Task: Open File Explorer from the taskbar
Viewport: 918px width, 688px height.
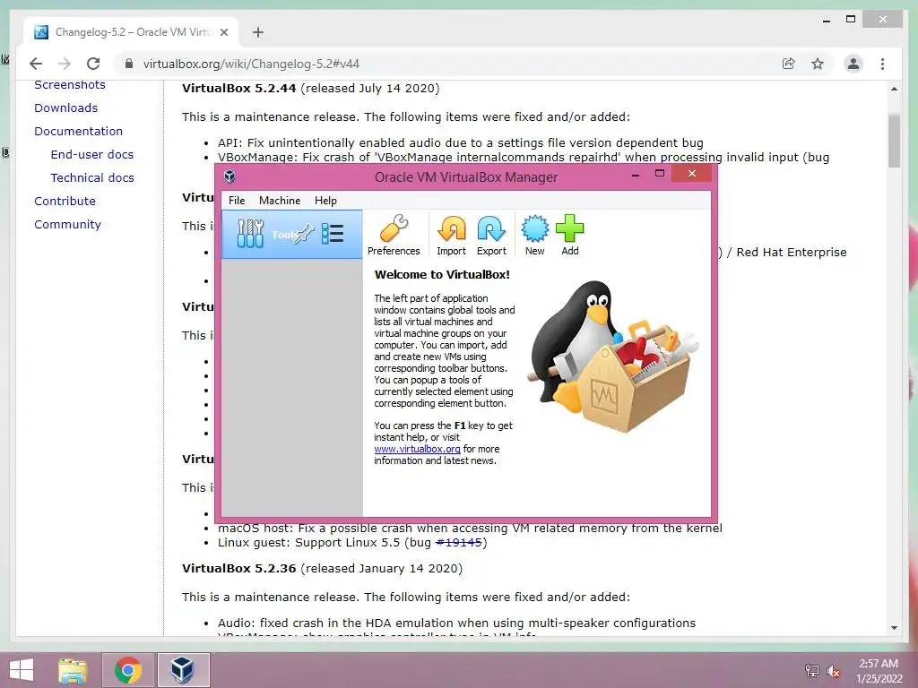Action: 73,670
